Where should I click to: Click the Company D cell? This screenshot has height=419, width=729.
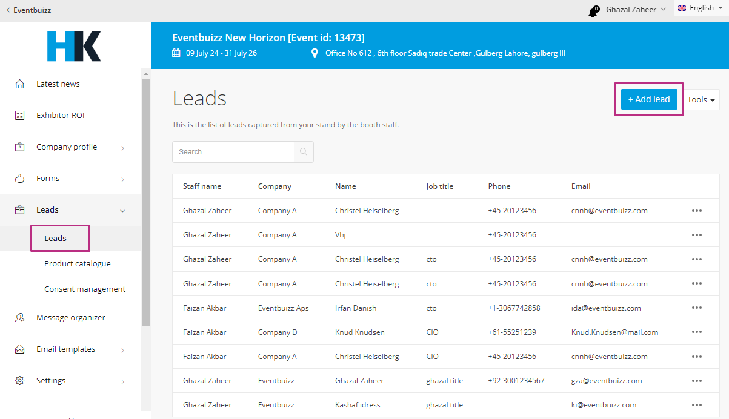pyautogui.click(x=278, y=332)
